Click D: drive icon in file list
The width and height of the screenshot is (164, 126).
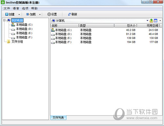tap(53, 35)
